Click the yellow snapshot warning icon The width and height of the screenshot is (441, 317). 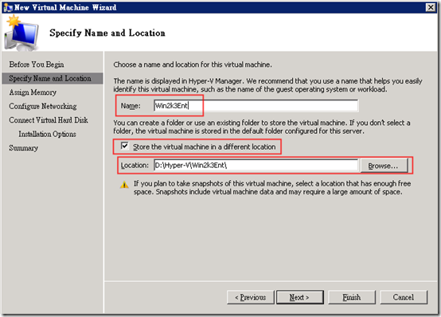pyautogui.click(x=124, y=185)
